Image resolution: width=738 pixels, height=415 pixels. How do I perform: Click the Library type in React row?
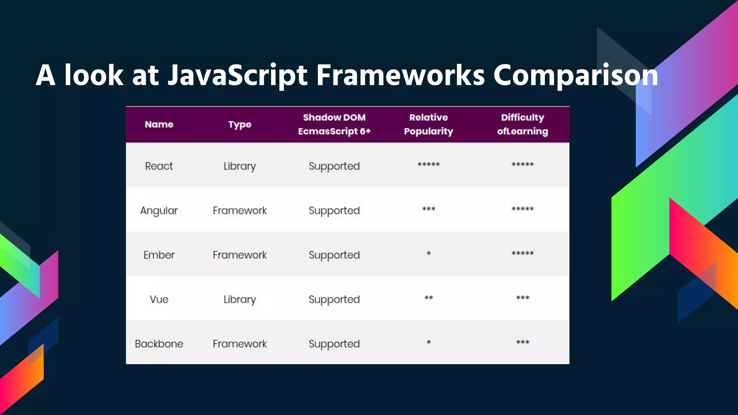(x=240, y=166)
